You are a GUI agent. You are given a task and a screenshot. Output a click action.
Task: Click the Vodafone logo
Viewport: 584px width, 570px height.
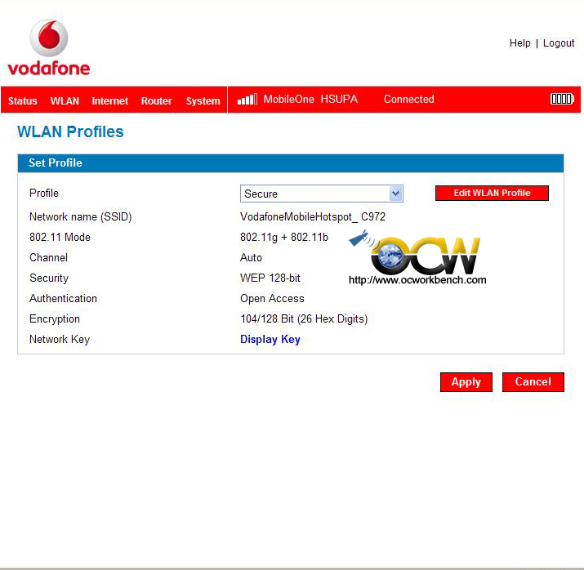(x=49, y=47)
